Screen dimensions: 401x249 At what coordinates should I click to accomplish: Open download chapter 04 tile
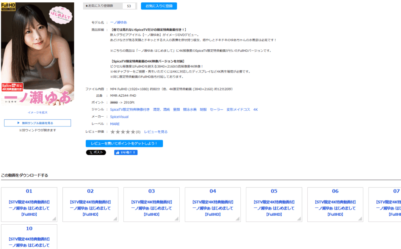click(213, 204)
